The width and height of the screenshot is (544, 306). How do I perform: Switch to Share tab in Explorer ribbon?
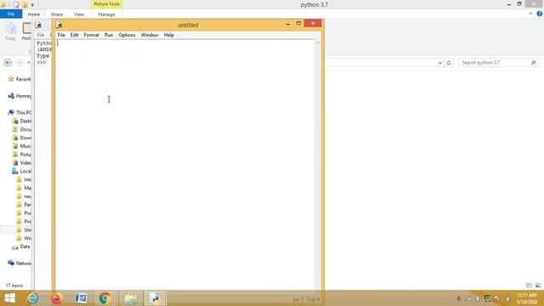click(x=57, y=14)
